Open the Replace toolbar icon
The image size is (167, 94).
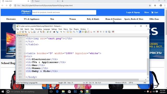57,32
